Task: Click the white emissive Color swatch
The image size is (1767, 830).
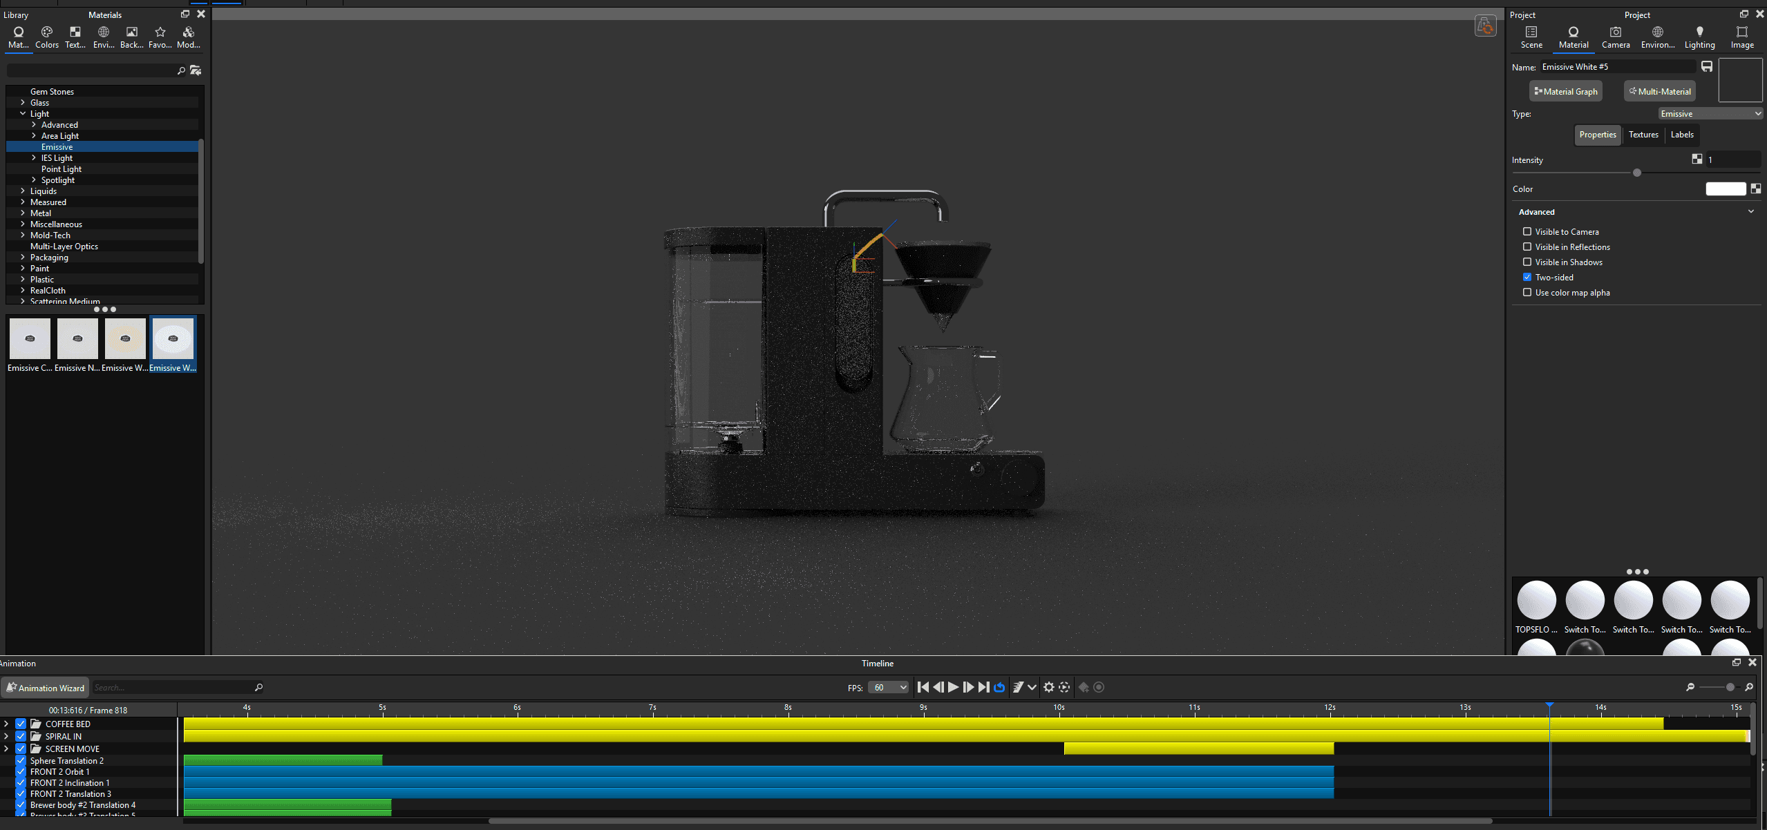Action: point(1725,189)
